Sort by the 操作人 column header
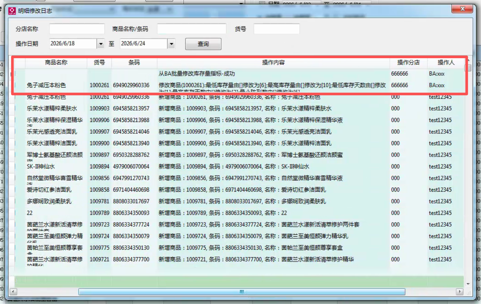Viewport: 481px width, 304px height. point(446,62)
